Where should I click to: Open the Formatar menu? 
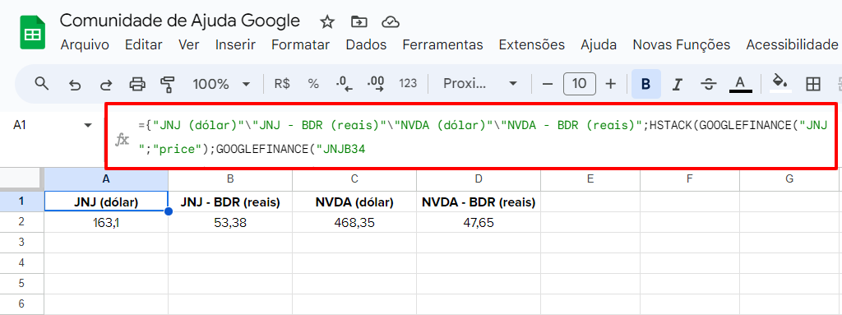click(x=300, y=44)
